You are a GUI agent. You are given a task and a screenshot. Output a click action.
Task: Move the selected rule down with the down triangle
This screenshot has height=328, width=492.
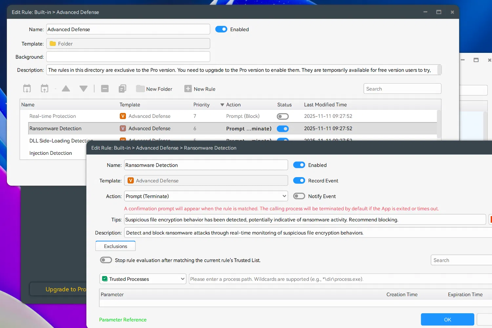[x=83, y=89]
